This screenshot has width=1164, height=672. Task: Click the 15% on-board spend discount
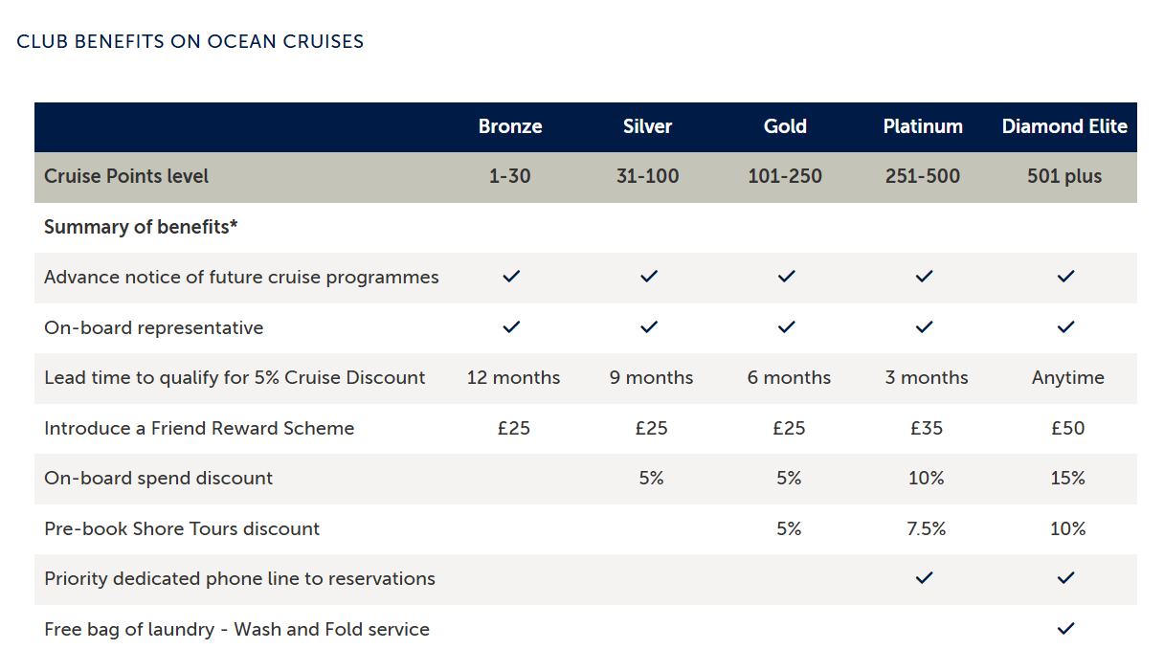click(x=1067, y=478)
